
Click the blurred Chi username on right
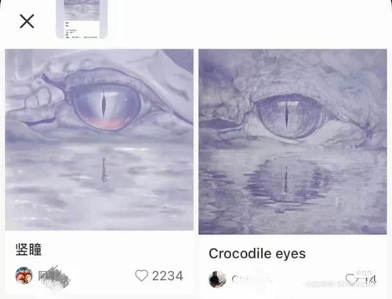pos(252,279)
